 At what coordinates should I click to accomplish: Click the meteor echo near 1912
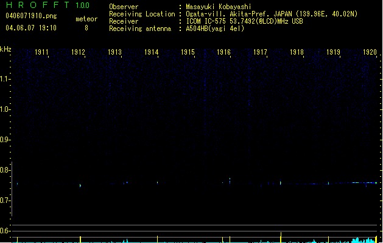80,185
